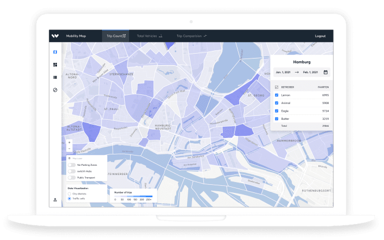Image resolution: width=384 pixels, height=240 pixels.
Task: Uncheck the Eagle operator checkbox
Action: 277,111
